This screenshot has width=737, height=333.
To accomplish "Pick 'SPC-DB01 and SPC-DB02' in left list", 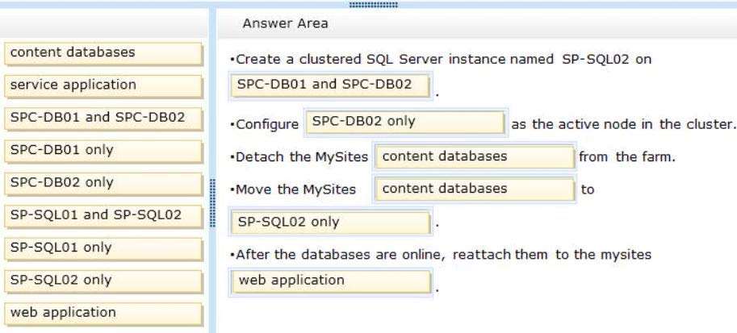I will (103, 119).
